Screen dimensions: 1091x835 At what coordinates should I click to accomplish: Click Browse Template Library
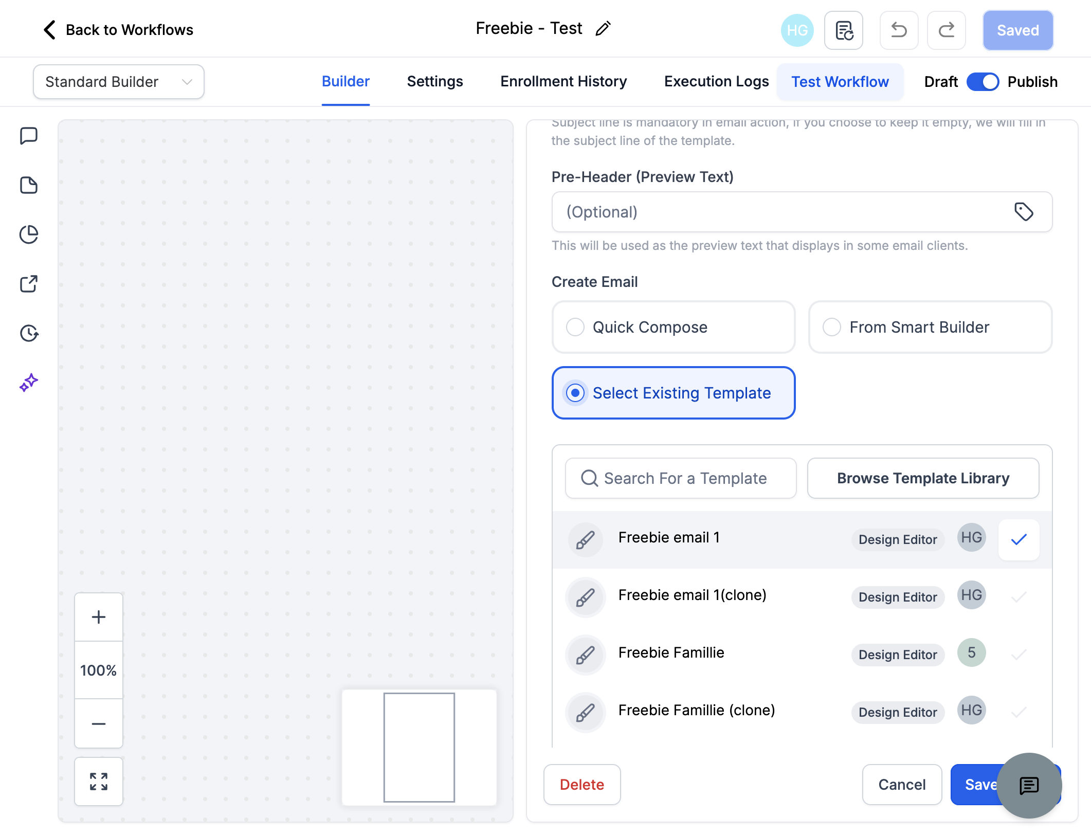[923, 478]
